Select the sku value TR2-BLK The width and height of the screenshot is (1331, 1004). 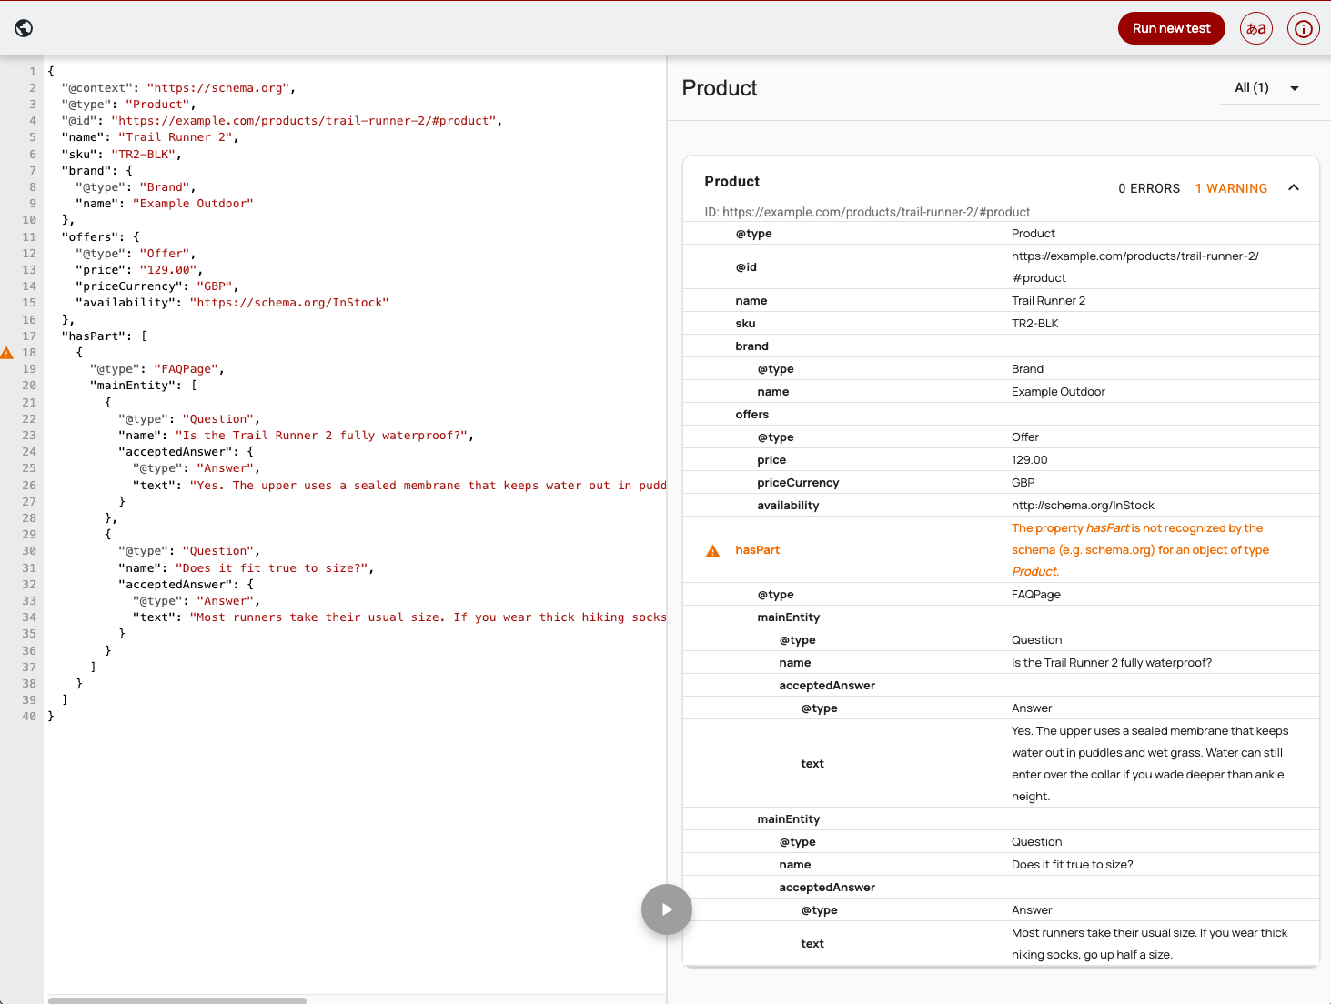point(1035,324)
